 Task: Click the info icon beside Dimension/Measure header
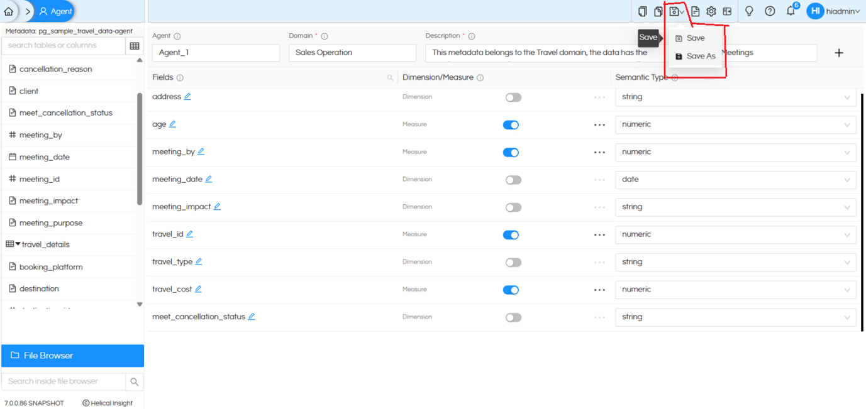pos(480,78)
